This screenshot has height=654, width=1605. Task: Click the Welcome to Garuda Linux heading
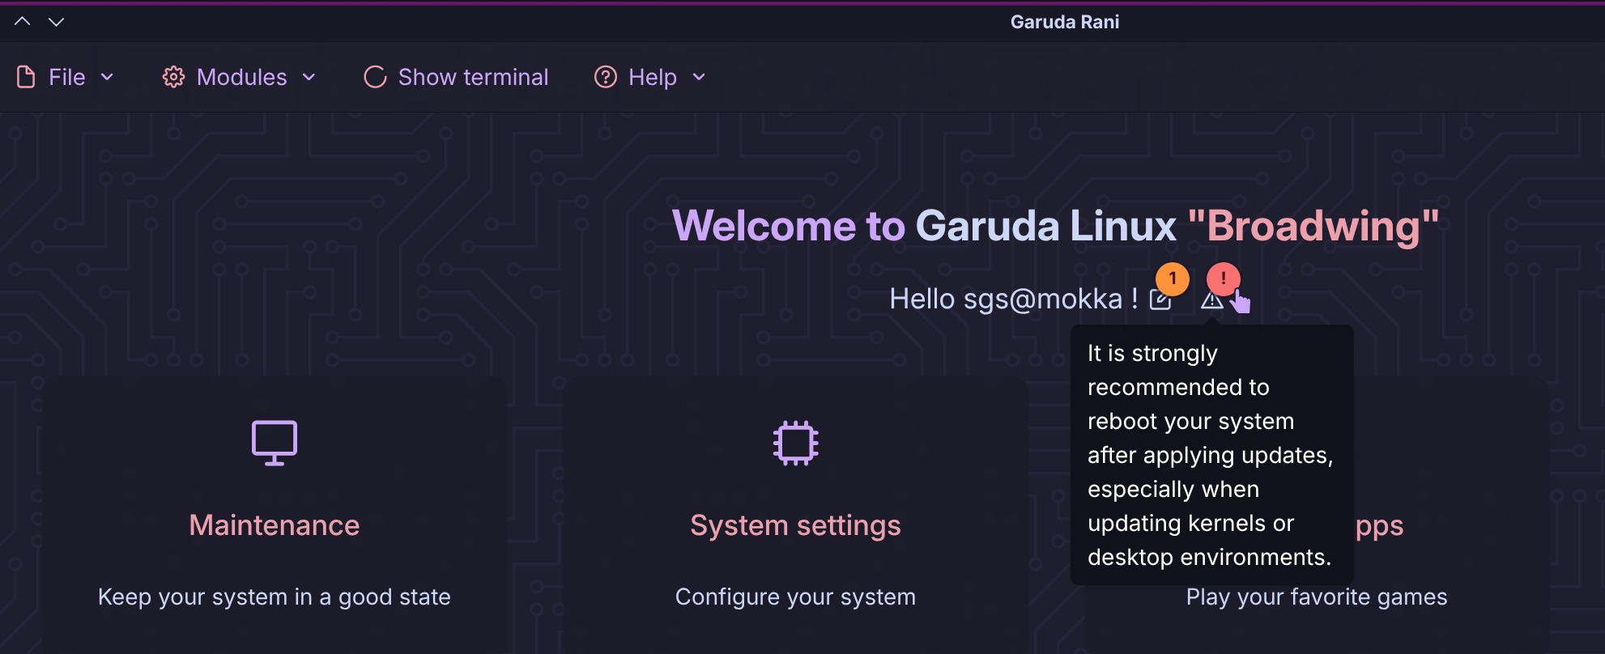coord(1055,226)
